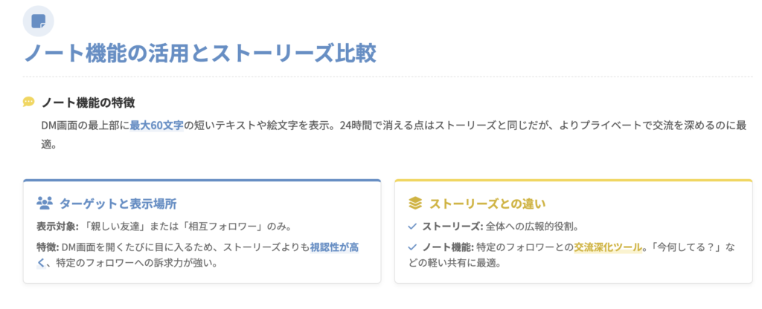Image resolution: width=762 pixels, height=309 pixels.
Task: Select the main title ノート機能の活用とストーリーズ比較
Action: tap(199, 54)
